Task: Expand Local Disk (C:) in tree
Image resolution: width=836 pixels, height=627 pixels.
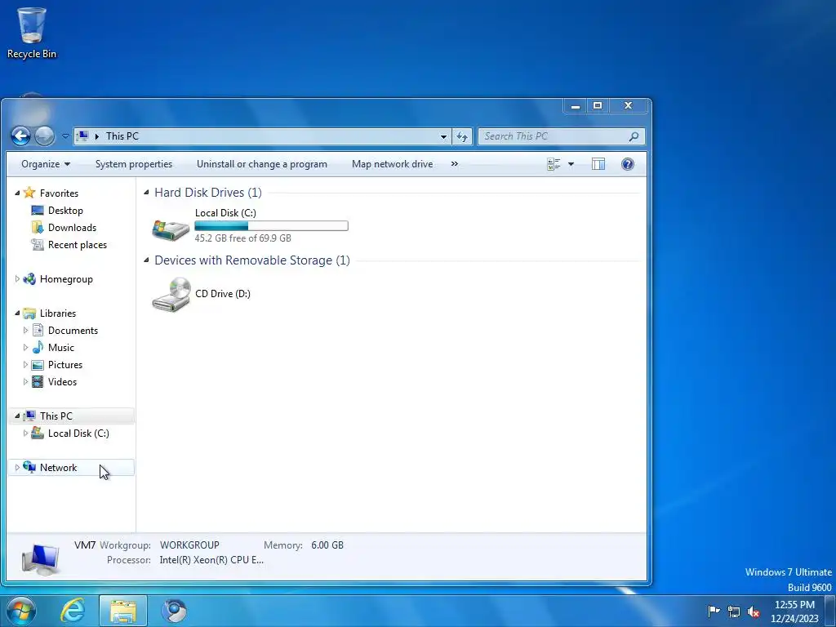Action: pos(25,434)
